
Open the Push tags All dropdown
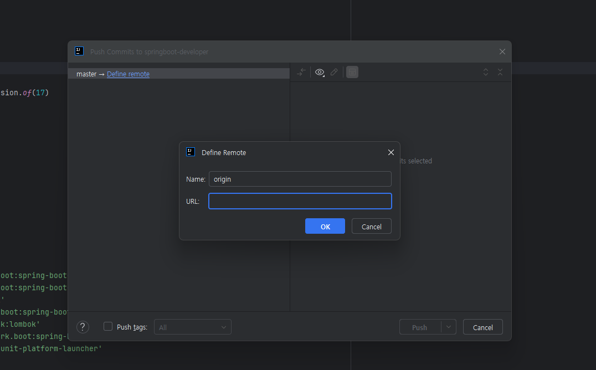tap(192, 327)
